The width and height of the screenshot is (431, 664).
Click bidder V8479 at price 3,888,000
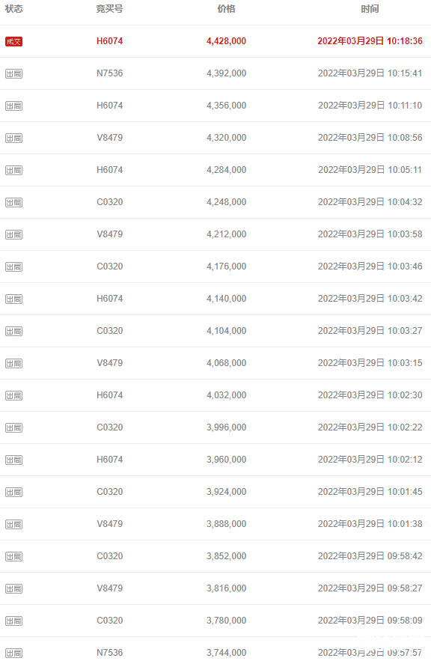click(110, 524)
